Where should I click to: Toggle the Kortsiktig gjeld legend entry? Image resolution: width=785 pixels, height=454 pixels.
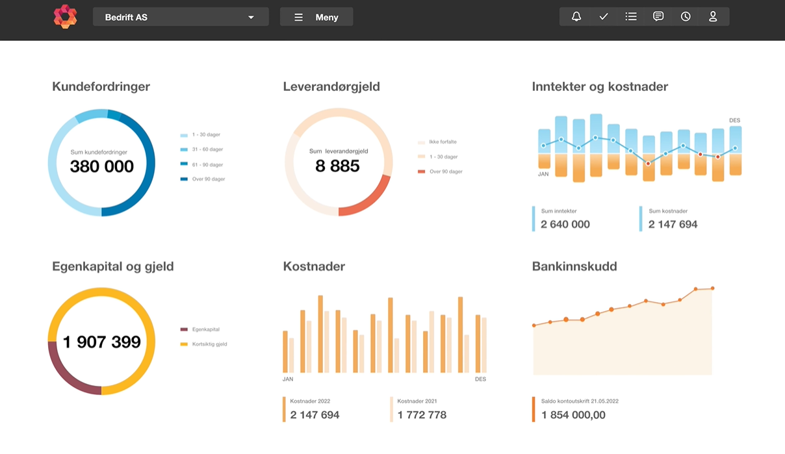tap(209, 344)
